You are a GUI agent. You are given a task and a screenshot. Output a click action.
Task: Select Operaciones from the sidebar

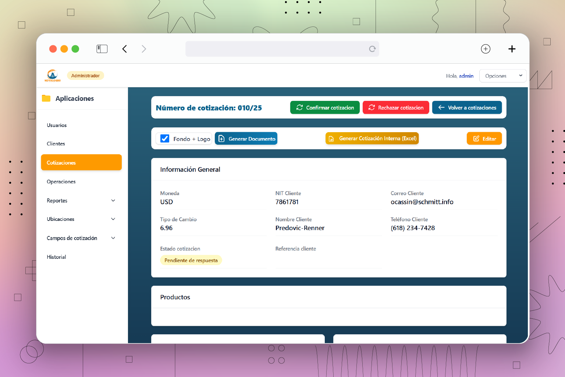point(61,182)
